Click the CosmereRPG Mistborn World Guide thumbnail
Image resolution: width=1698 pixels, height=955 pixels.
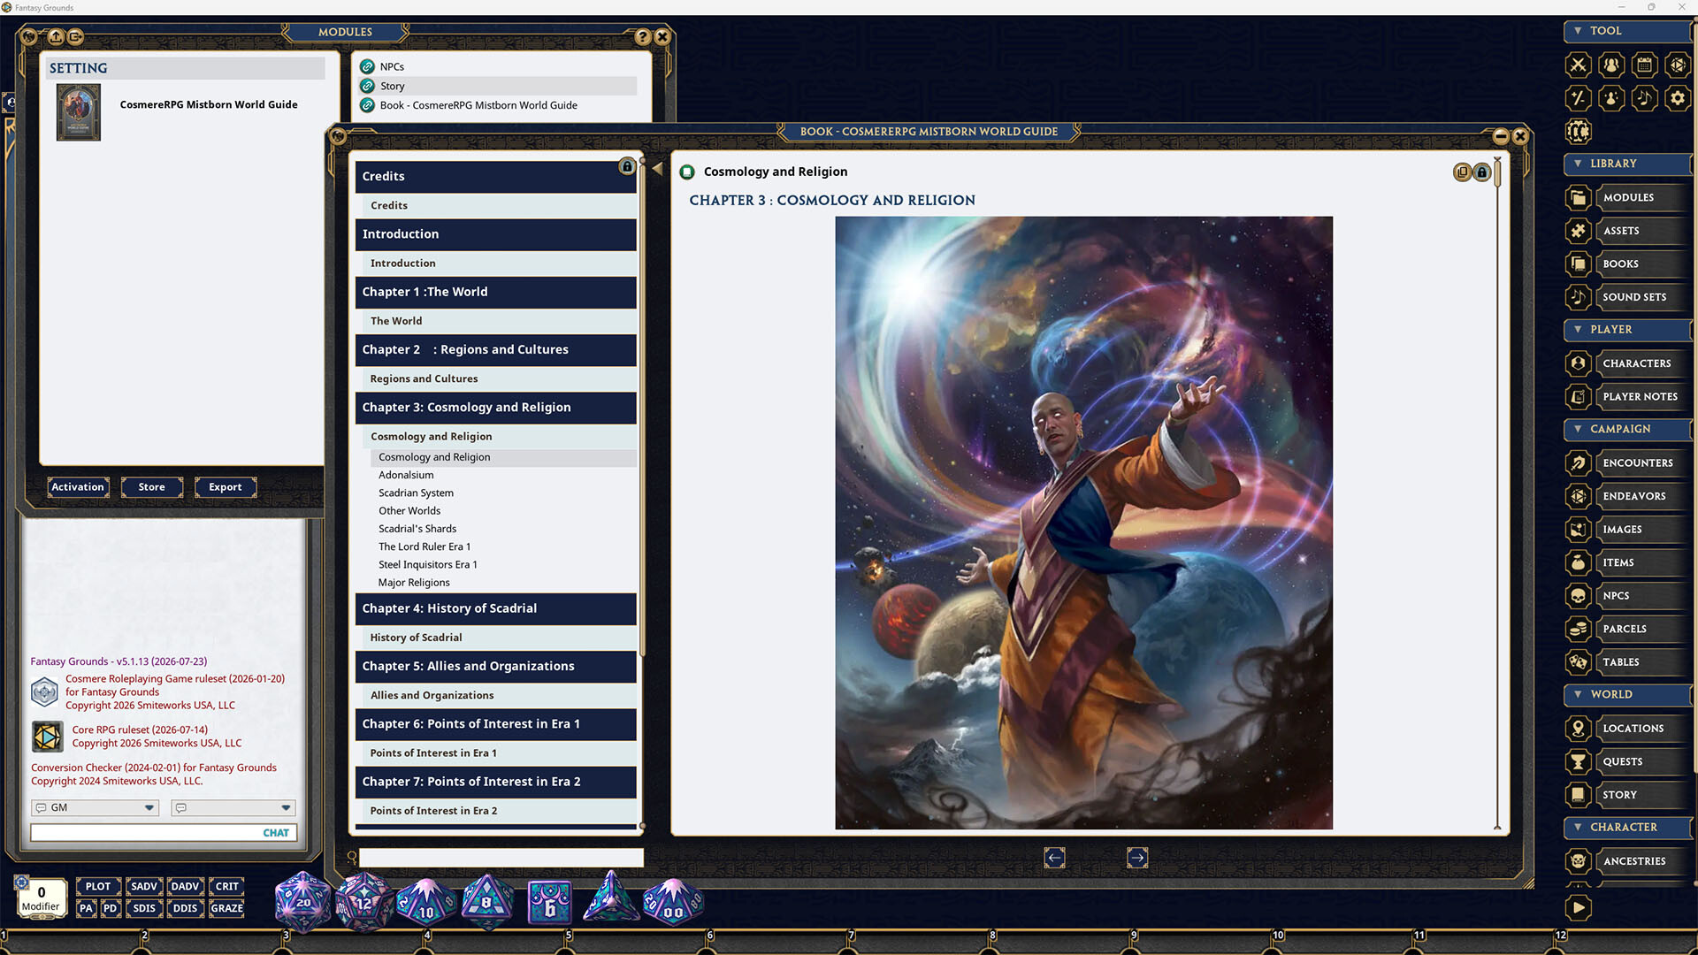click(79, 112)
